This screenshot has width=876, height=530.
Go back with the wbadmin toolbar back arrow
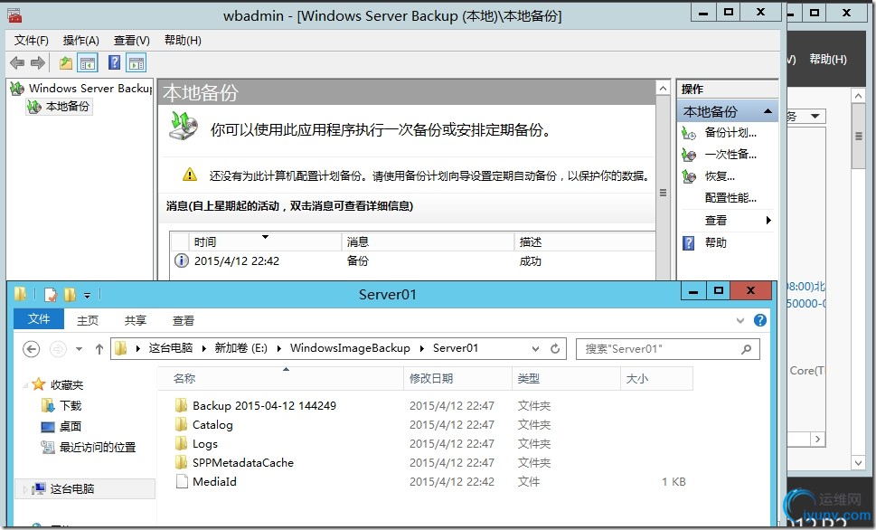17,63
